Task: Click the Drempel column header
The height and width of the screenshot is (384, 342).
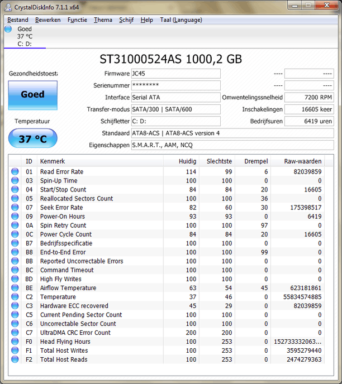Action: click(253, 161)
